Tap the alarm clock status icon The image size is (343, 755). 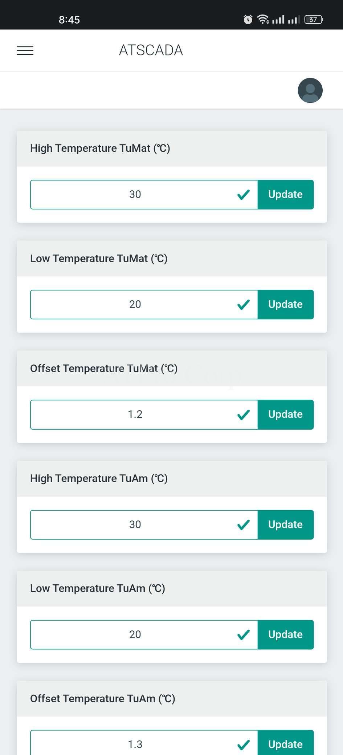(x=248, y=20)
